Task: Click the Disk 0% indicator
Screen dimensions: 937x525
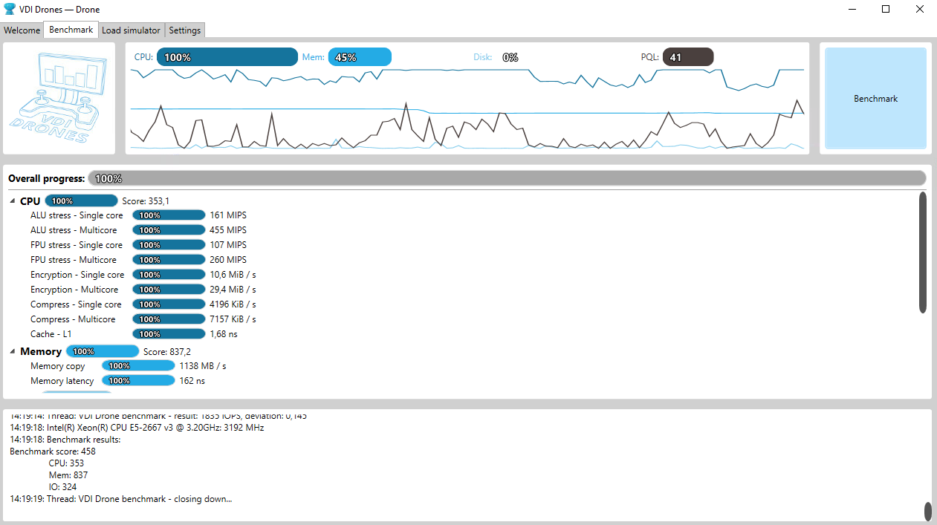Action: tap(510, 57)
